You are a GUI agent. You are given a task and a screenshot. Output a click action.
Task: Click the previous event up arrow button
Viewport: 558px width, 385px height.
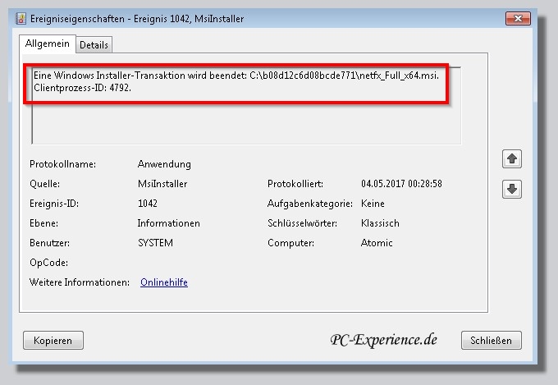pos(511,159)
